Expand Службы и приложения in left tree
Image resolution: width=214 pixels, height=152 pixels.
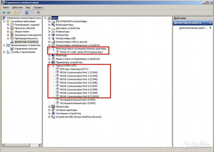(4, 52)
